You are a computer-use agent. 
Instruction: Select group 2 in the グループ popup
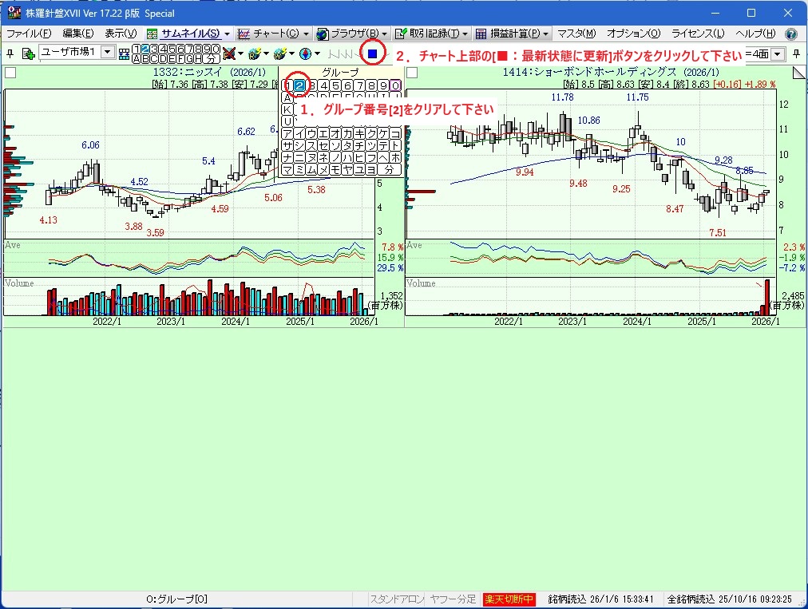pyautogui.click(x=299, y=85)
